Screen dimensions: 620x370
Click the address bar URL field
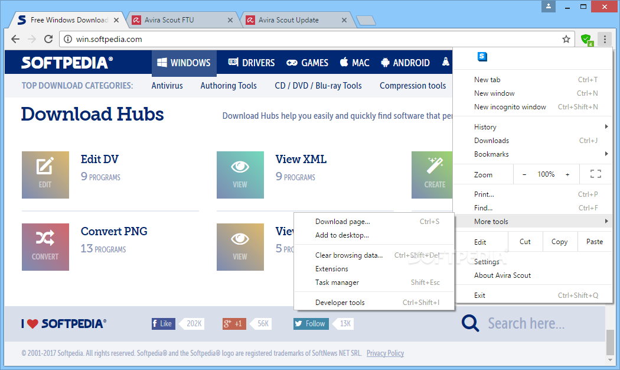[x=316, y=39]
